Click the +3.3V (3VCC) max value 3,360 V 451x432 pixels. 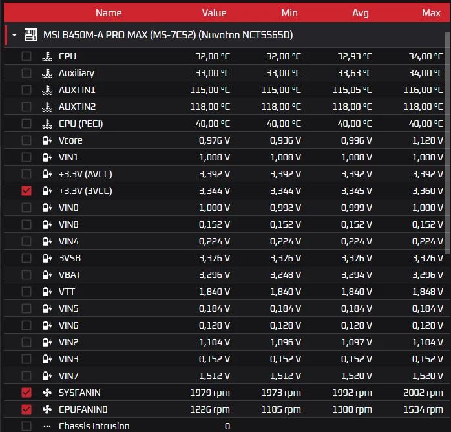(x=427, y=191)
